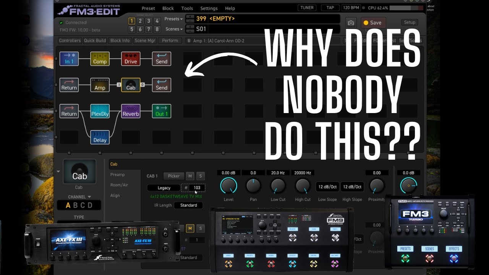Viewport: 489px width, 275px height.
Task: Click the Level knob
Action: 228,186
